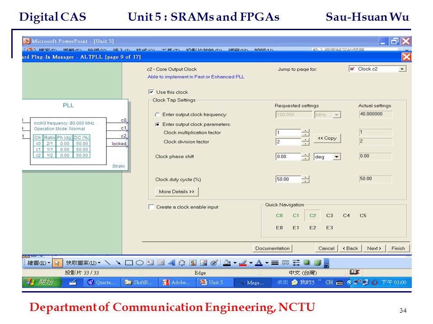The image size is (433, 324).
Task: Click the clock duty cycle field
Action: click(x=288, y=179)
